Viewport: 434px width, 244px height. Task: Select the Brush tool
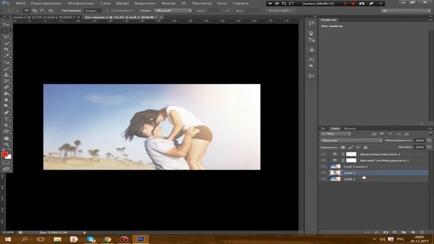(6, 68)
